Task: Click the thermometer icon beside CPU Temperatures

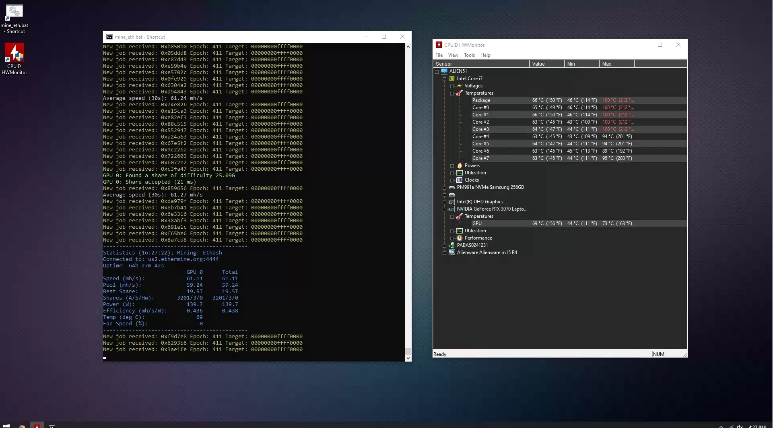Action: (x=460, y=93)
